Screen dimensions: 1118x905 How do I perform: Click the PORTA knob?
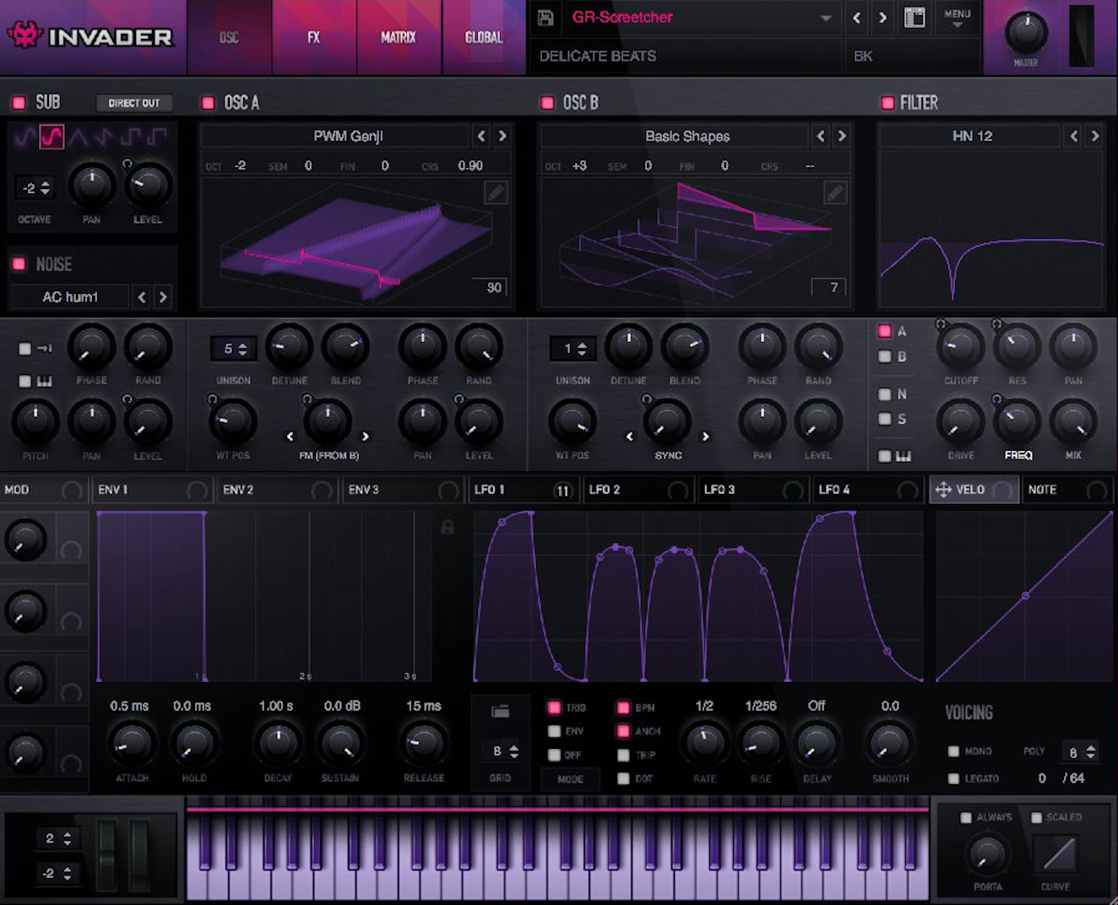point(986,854)
